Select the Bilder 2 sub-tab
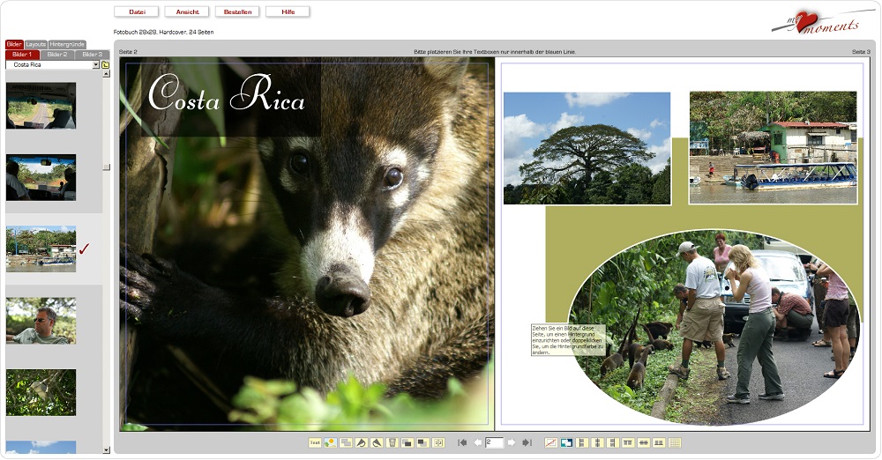The height and width of the screenshot is (460, 882). coord(57,55)
